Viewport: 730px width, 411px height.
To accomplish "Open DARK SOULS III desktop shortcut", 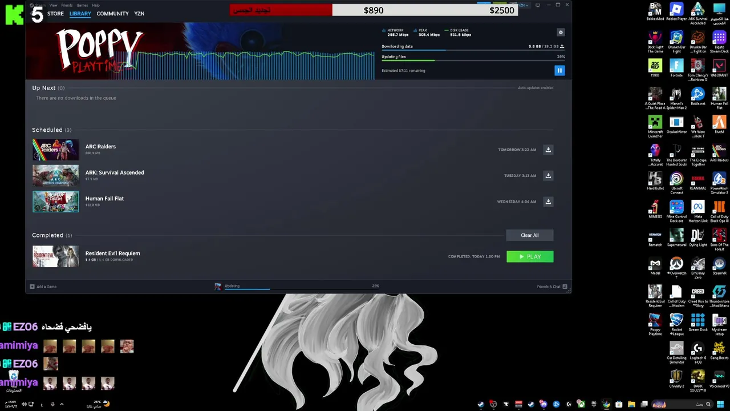I will [x=697, y=381].
